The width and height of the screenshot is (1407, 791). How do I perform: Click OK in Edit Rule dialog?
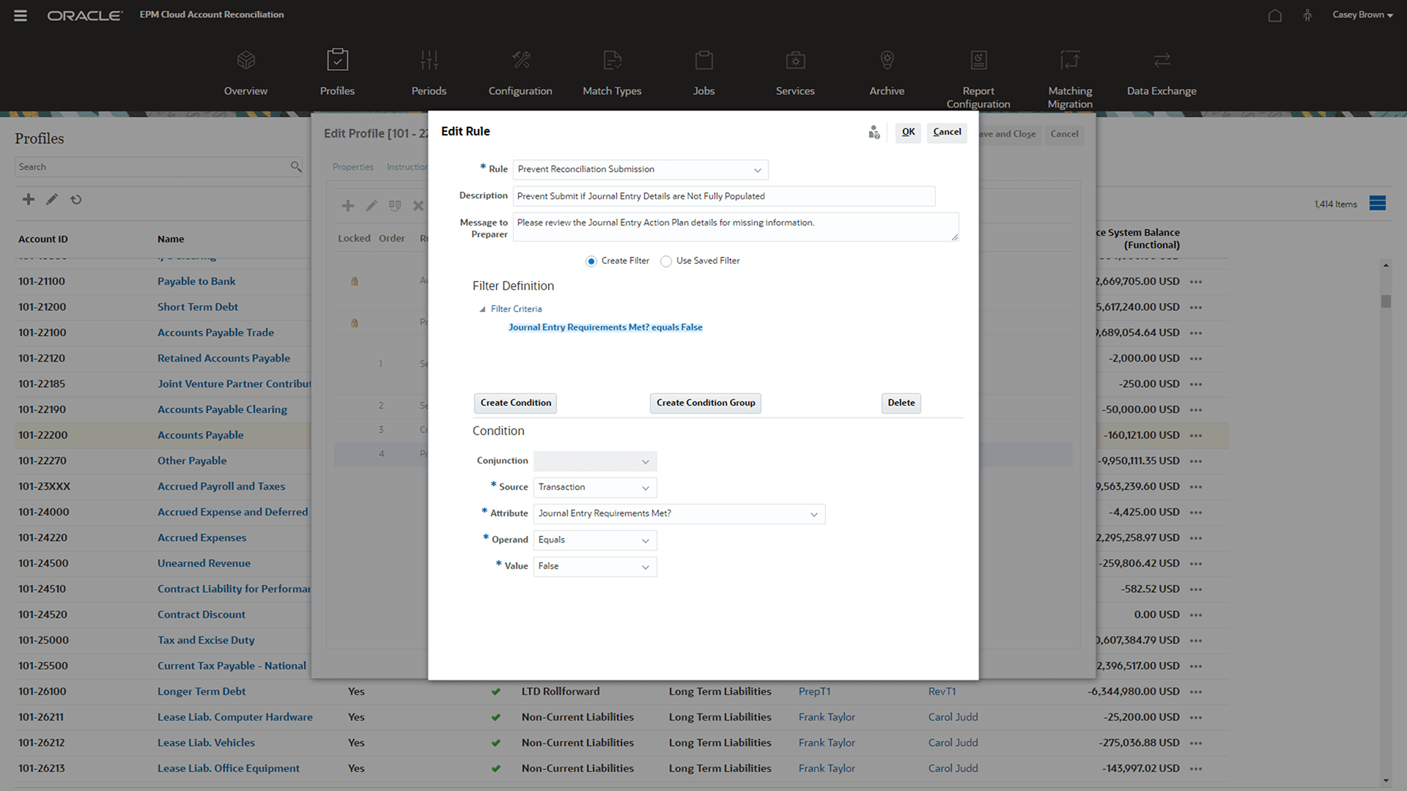point(908,133)
